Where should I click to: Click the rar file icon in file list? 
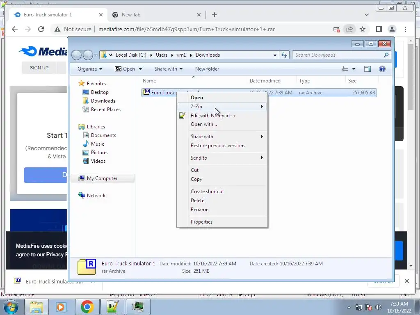(x=146, y=92)
